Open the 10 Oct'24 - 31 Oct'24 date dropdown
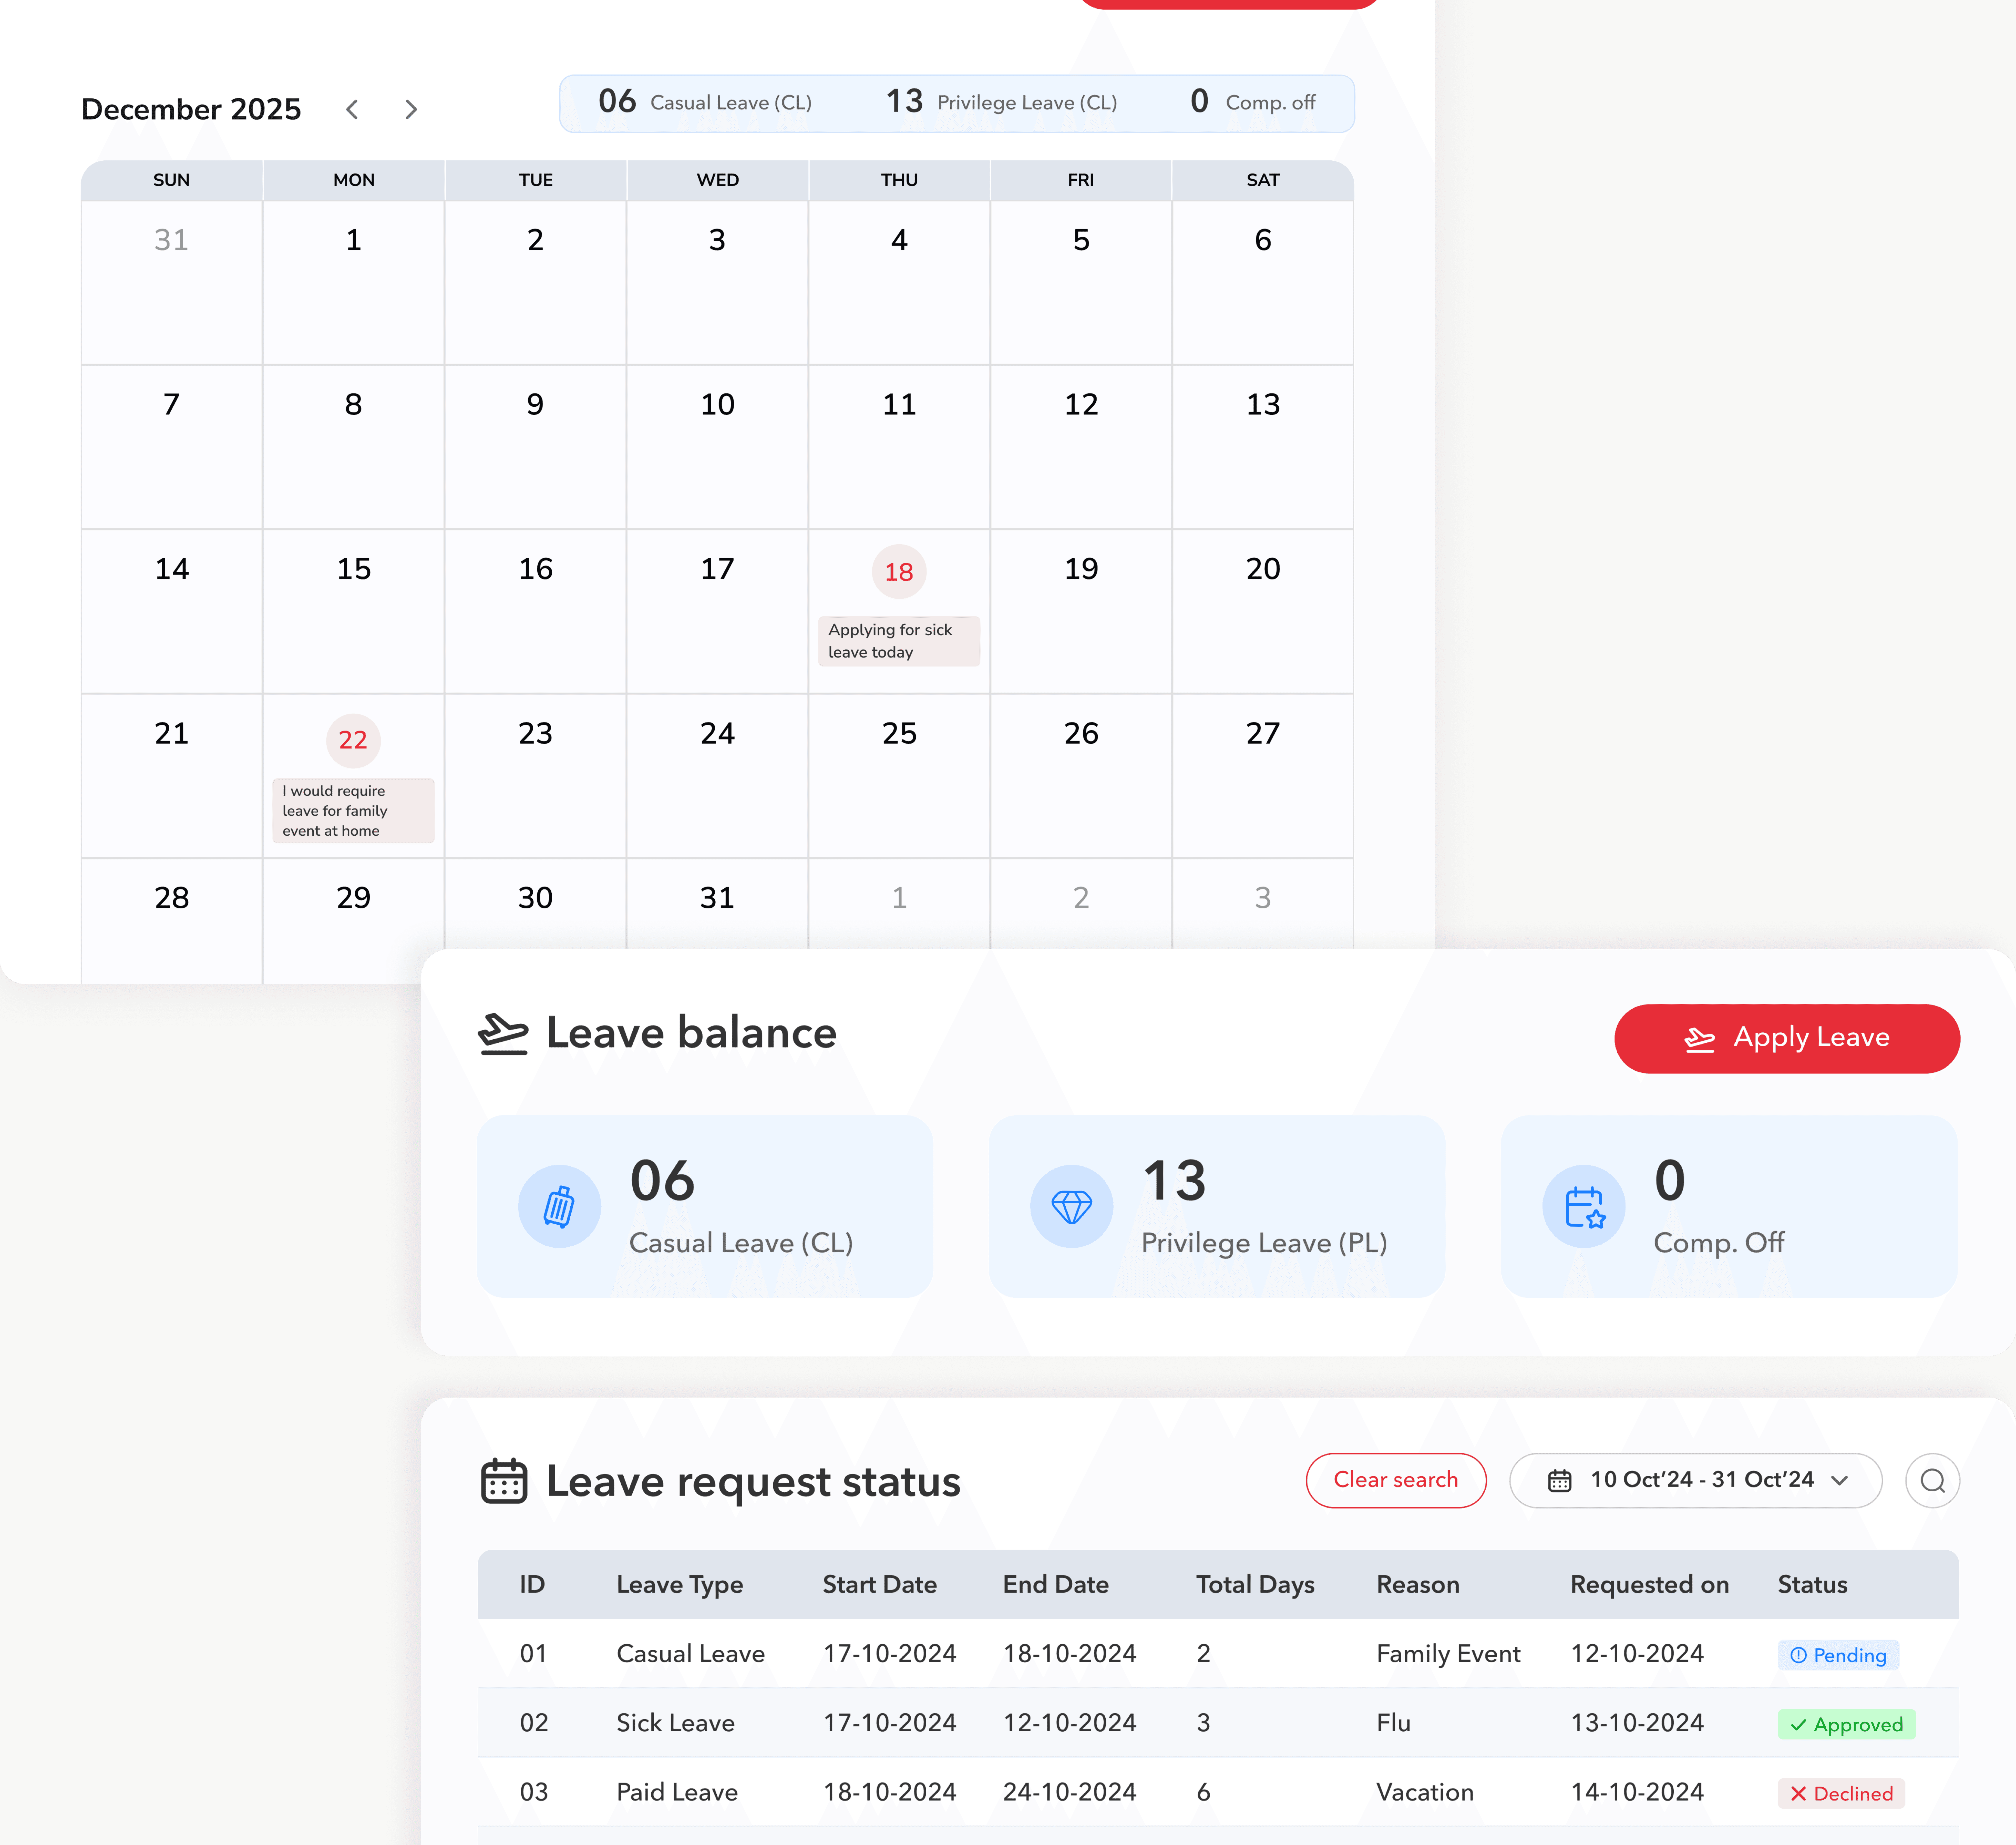Viewport: 2016px width, 1845px height. (x=1696, y=1480)
